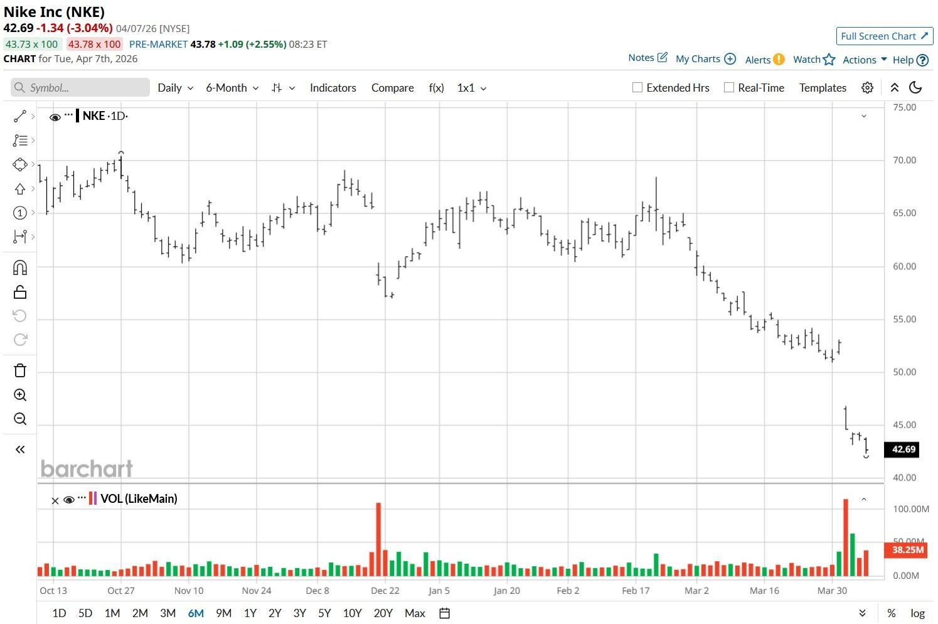Open Full Screen Chart
Screen dimensions: 938x624
coord(885,36)
